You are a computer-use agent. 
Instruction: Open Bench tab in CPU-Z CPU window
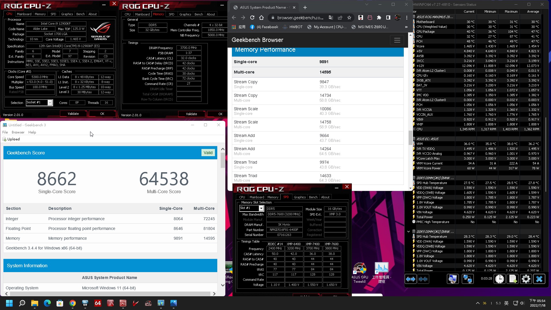[80, 14]
